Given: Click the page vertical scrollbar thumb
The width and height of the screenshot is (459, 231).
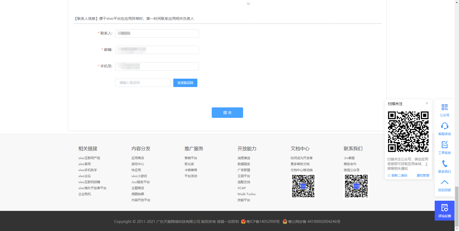Looking at the screenshot, I should click(x=457, y=207).
